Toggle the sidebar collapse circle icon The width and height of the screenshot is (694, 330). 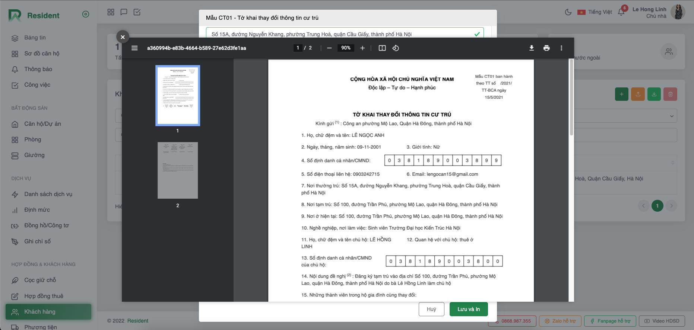coord(86,14)
